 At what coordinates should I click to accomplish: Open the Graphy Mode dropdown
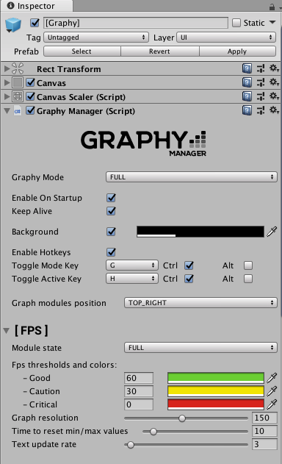(192, 177)
